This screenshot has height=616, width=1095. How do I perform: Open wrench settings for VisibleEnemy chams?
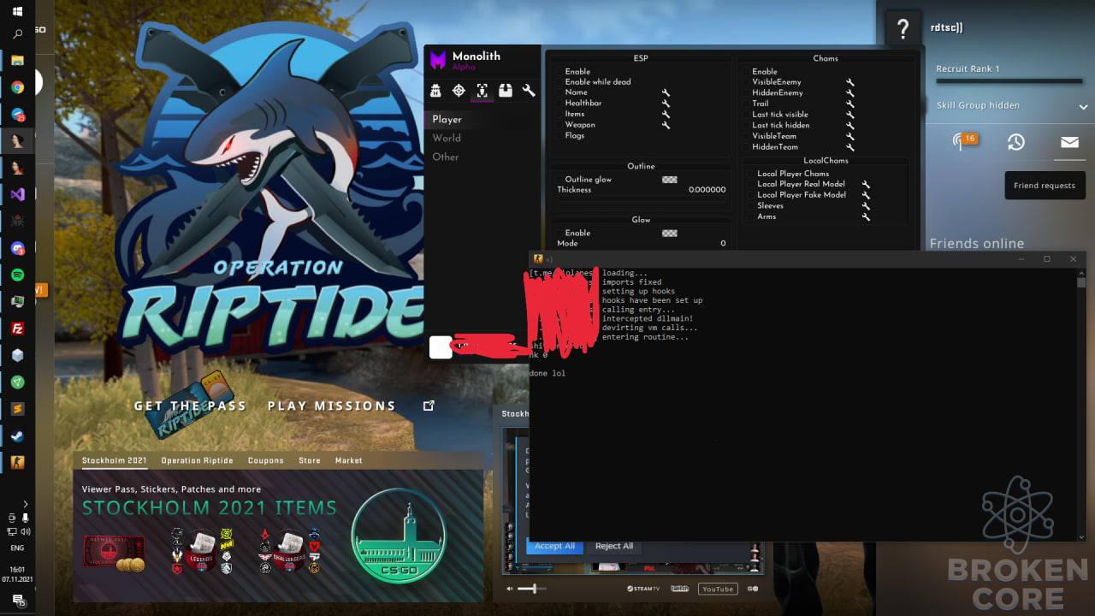point(850,82)
